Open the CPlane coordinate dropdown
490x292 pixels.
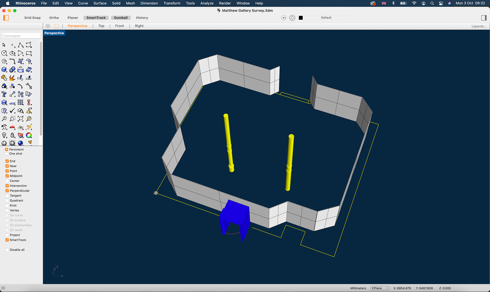(x=380, y=288)
